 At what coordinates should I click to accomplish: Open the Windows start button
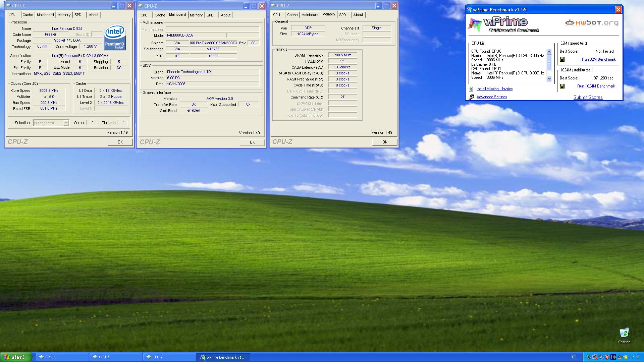16,357
